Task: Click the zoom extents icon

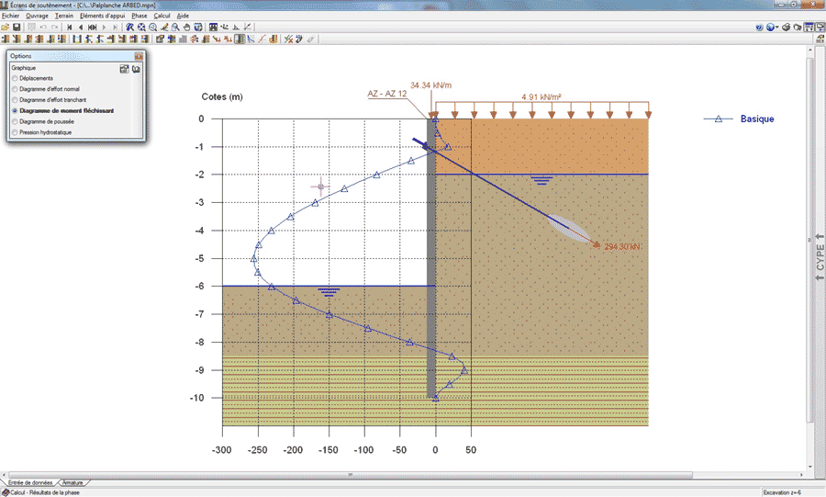Action: tap(141, 27)
